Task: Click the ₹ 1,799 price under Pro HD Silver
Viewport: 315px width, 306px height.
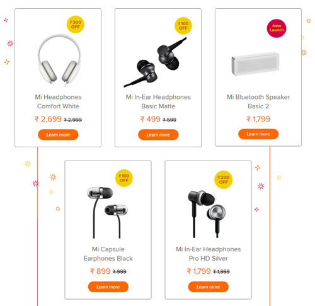Action: (198, 271)
